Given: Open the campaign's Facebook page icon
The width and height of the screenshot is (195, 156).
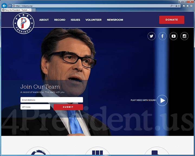Looking at the screenshot, I should point(162,36).
